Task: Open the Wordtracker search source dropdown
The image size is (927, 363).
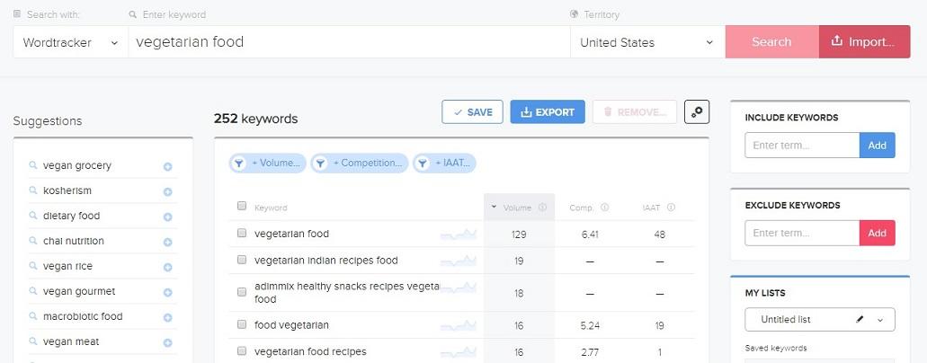Action: tap(70, 42)
